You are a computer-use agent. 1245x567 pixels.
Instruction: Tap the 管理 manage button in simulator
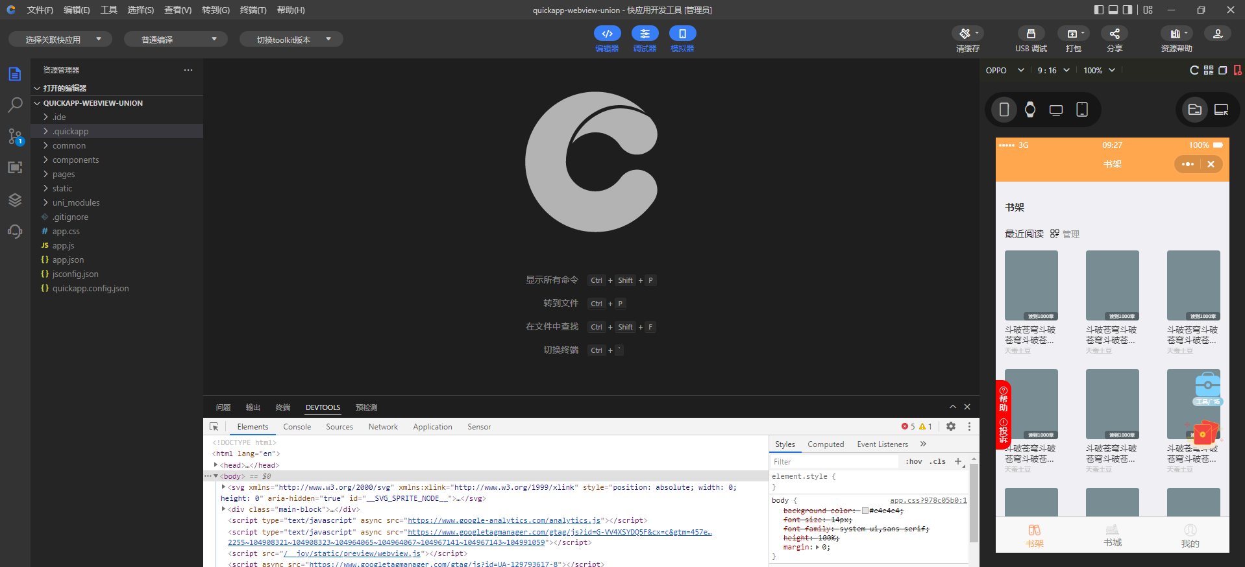(1065, 234)
